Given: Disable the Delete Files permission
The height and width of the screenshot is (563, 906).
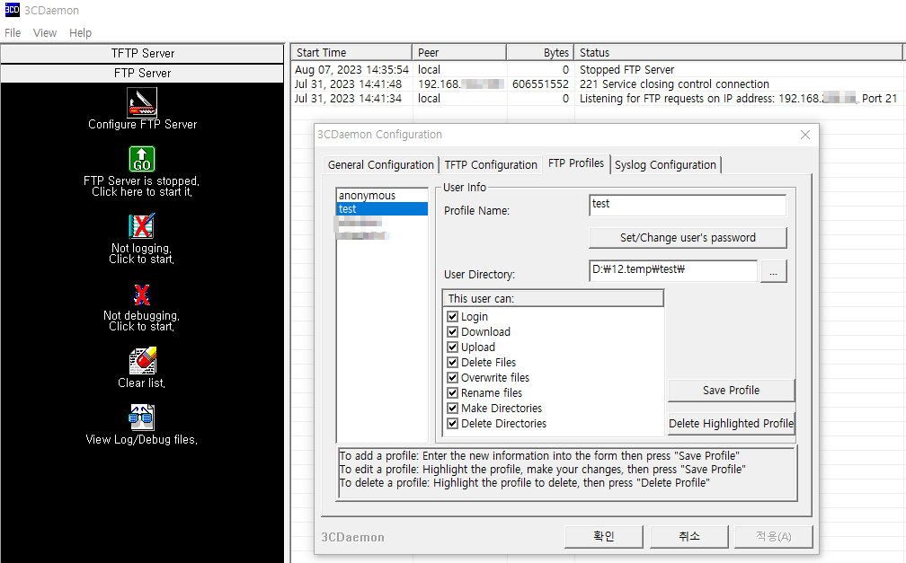Looking at the screenshot, I should tap(452, 363).
